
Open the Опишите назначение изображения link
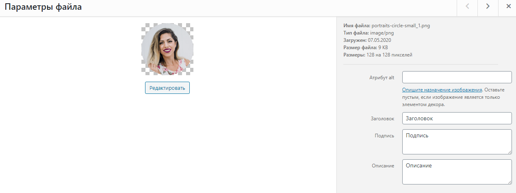point(442,90)
